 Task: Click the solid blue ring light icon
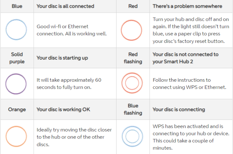tap(16, 29)
